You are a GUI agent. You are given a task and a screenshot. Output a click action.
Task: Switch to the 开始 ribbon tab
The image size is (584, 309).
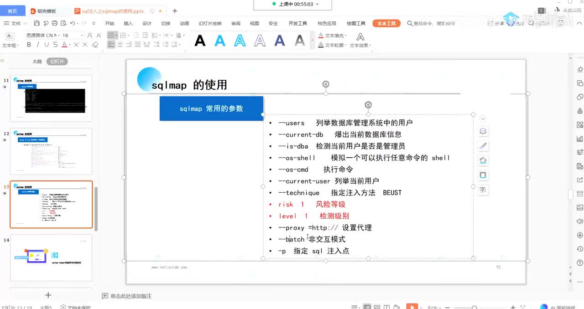[109, 23]
